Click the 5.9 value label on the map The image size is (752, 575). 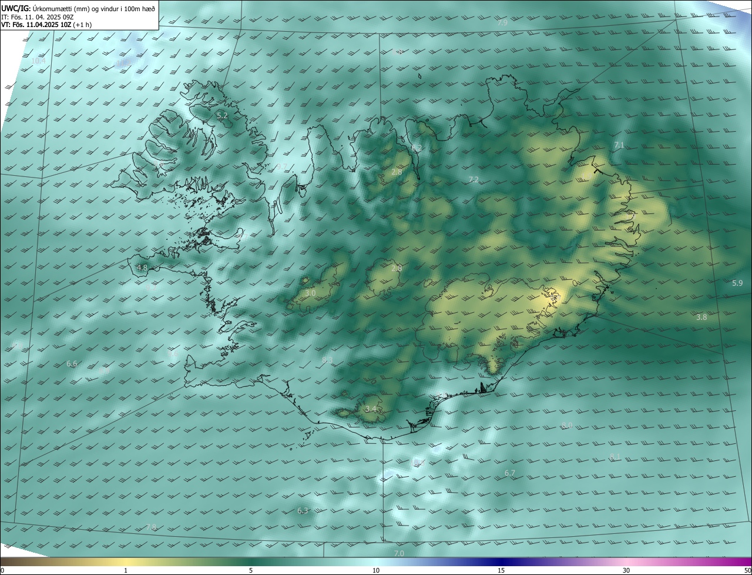click(737, 283)
